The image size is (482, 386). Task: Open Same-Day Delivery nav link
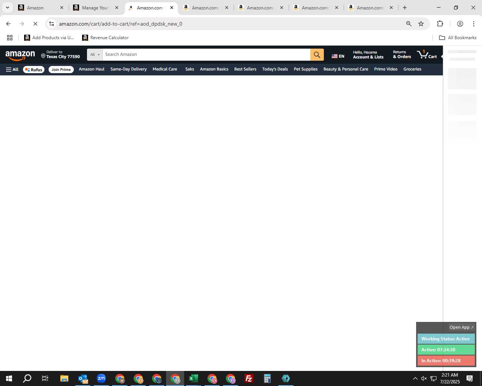tap(128, 69)
